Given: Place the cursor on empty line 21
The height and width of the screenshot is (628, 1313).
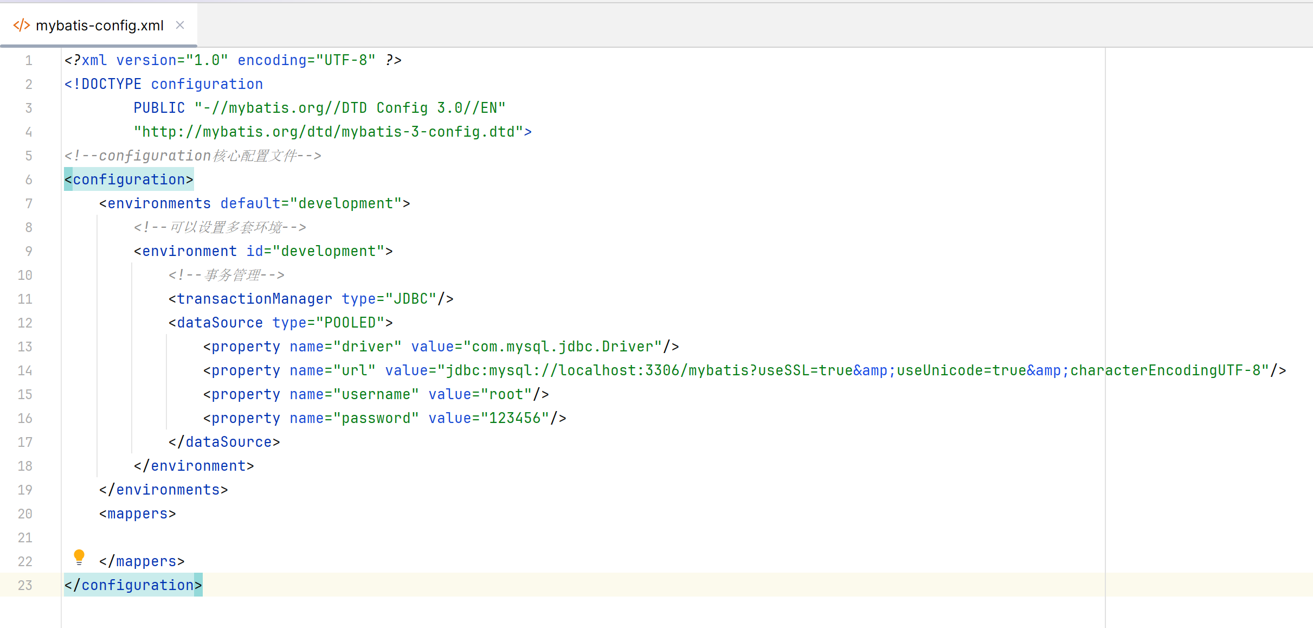Looking at the screenshot, I should (325, 537).
